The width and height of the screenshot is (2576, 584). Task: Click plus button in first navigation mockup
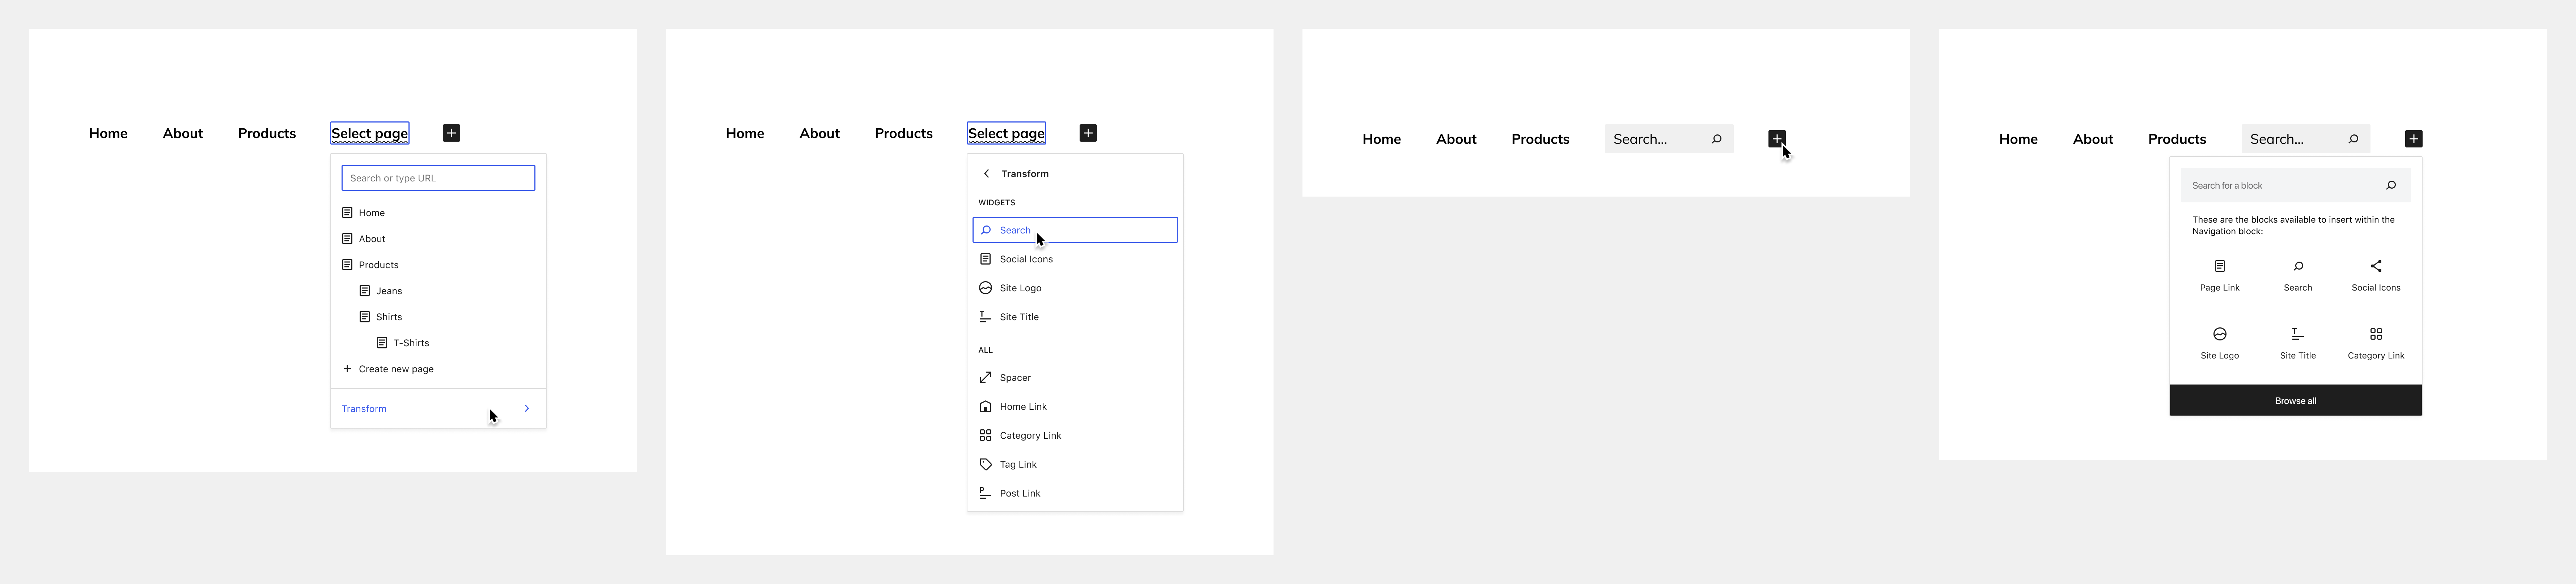(451, 133)
